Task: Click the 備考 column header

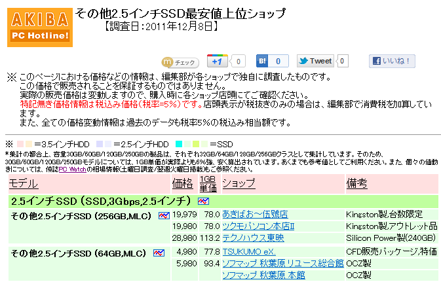Action: 356,183
